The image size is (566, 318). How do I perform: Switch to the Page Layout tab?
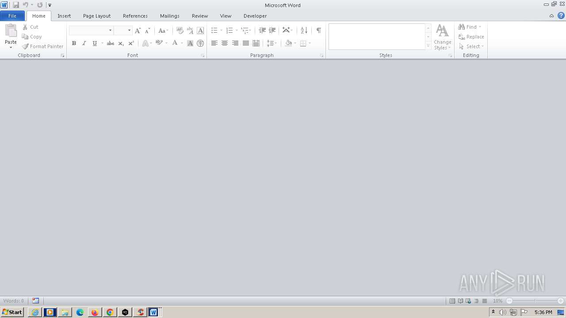tap(97, 16)
